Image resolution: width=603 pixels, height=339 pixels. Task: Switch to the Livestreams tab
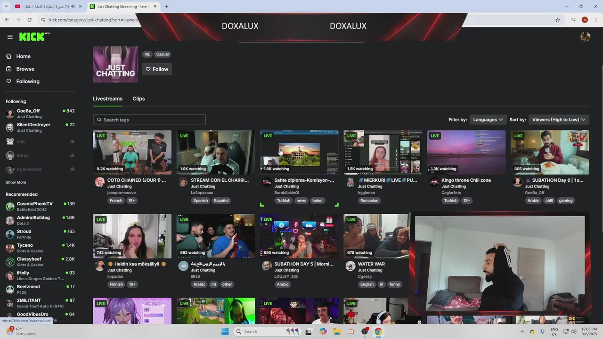[x=107, y=98]
